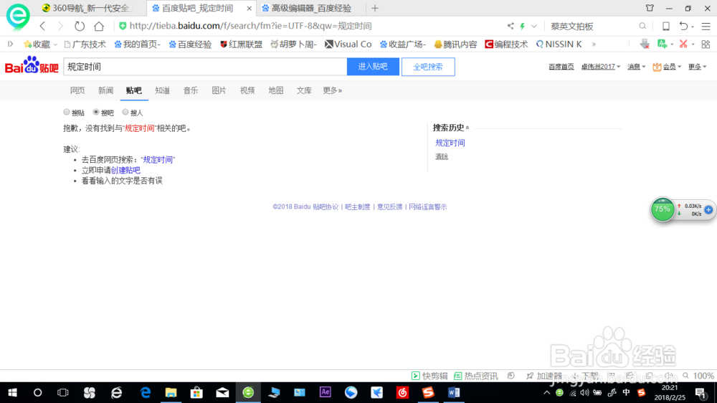717x403 pixels.
Task: Open Word from the taskbar
Action: pyautogui.click(x=454, y=392)
